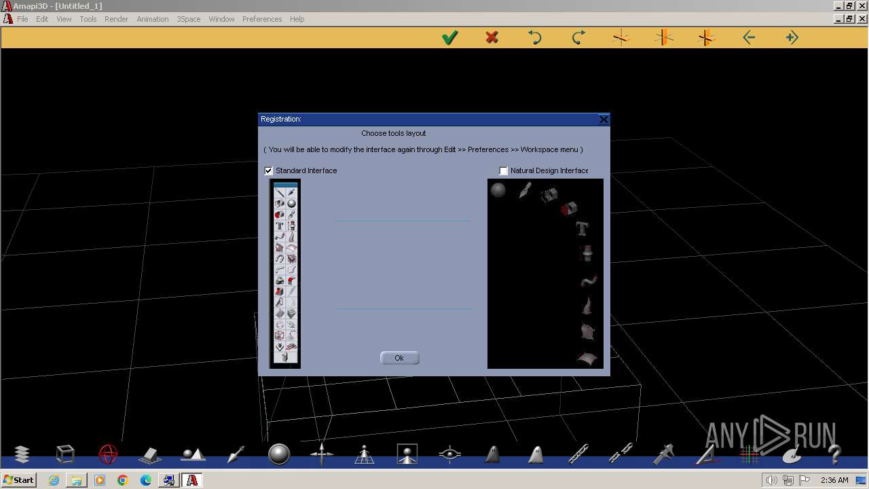This screenshot has height=489, width=869.
Task: Click the four-way move arrows icon
Action: click(x=322, y=454)
